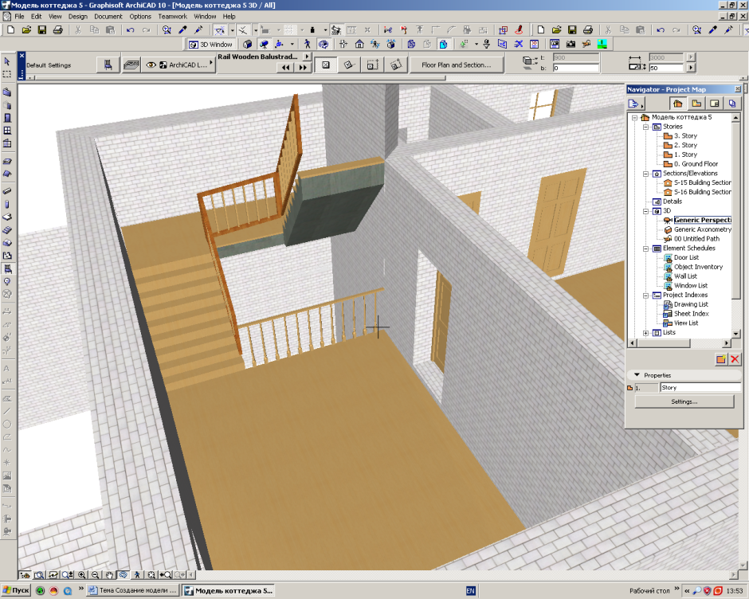Open the Options menu
The width and height of the screenshot is (749, 599).
pos(140,16)
